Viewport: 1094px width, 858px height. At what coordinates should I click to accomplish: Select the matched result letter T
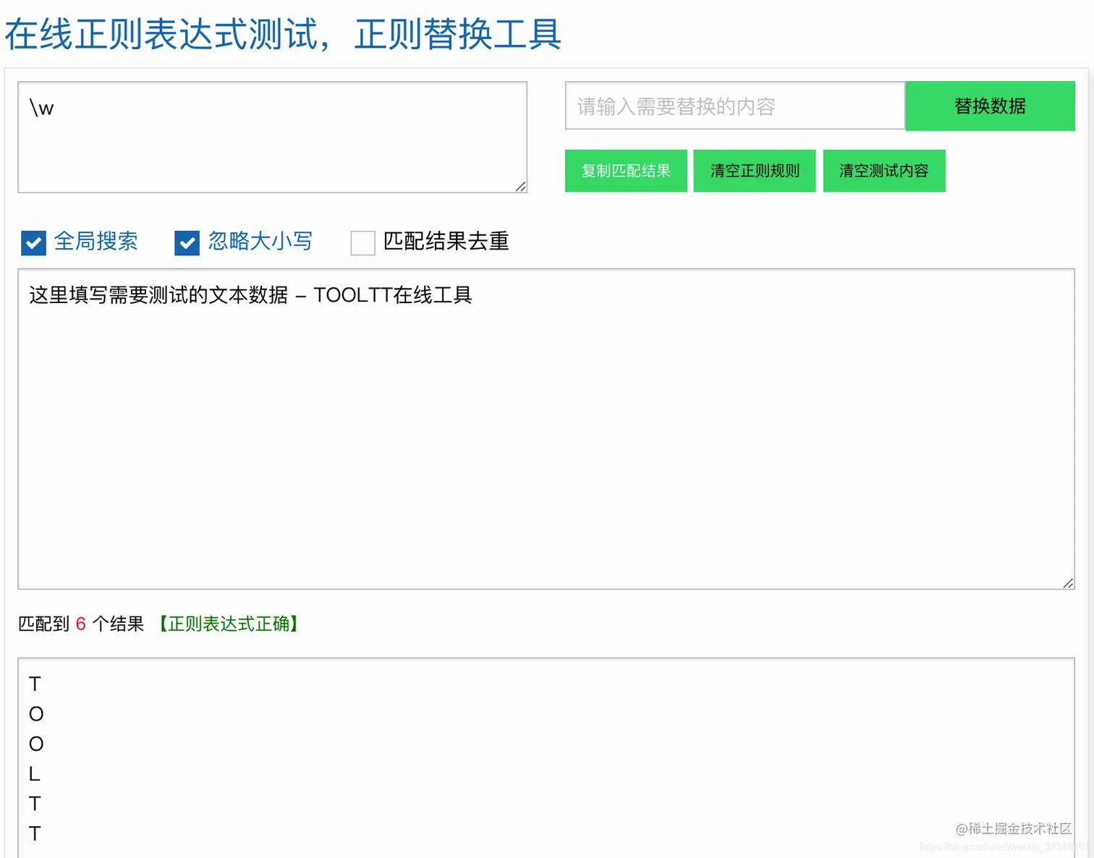coord(35,684)
